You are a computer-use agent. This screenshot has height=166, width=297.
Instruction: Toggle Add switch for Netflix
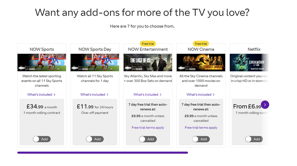coord(254,139)
